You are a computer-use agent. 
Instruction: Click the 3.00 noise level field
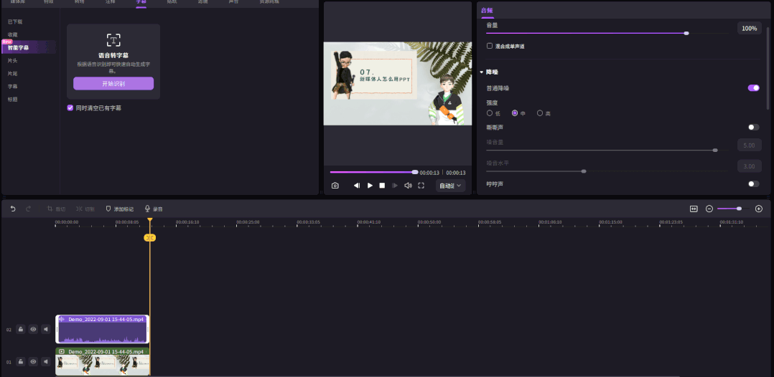click(750, 166)
